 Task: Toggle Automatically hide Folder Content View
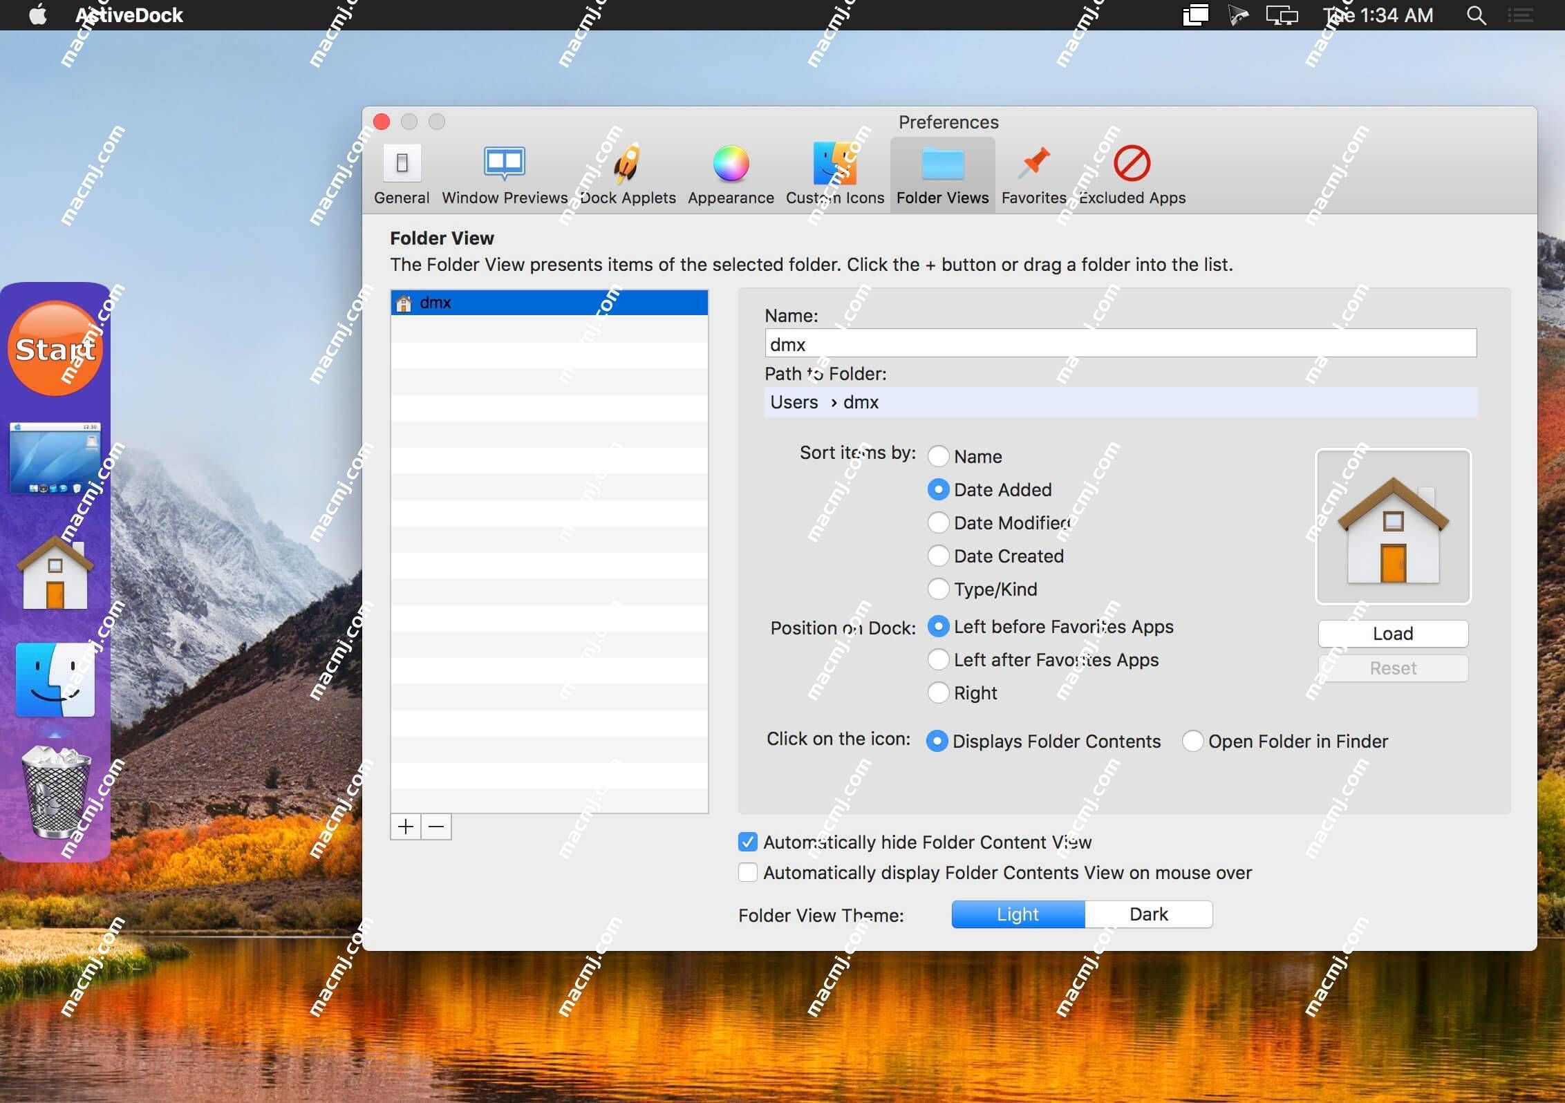point(747,842)
